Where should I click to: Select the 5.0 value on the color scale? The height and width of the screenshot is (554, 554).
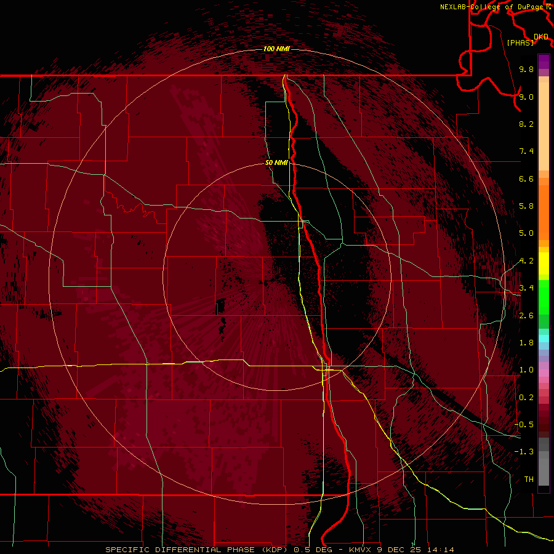526,233
